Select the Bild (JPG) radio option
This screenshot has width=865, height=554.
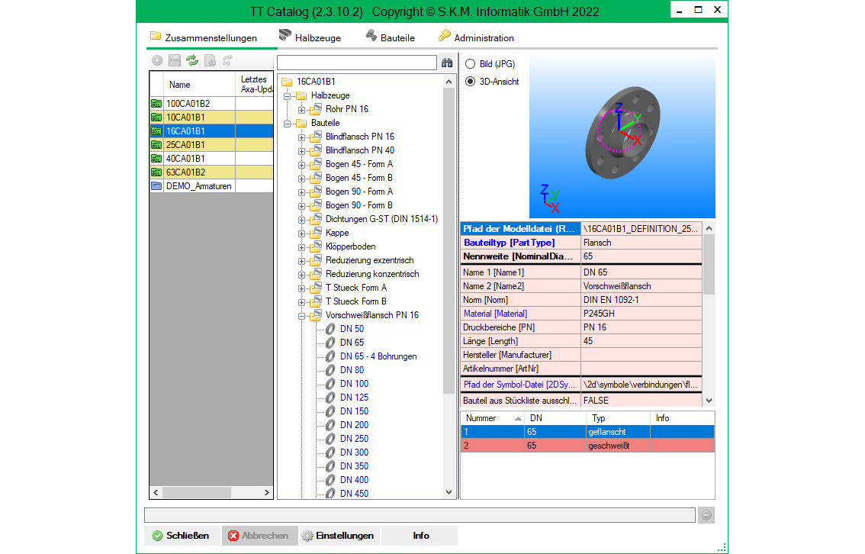471,64
